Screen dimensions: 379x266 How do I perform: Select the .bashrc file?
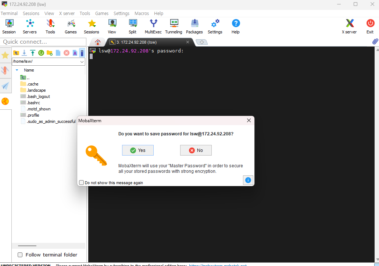point(30,103)
